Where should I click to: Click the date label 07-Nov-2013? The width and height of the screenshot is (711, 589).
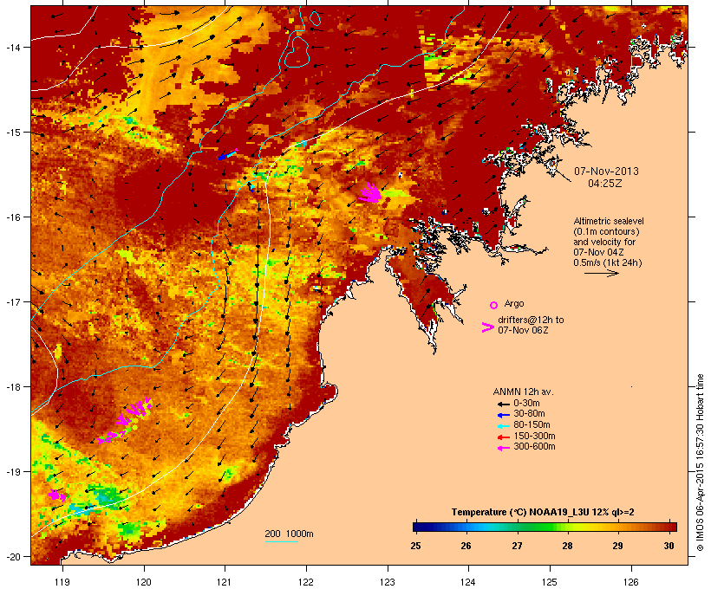coord(606,172)
